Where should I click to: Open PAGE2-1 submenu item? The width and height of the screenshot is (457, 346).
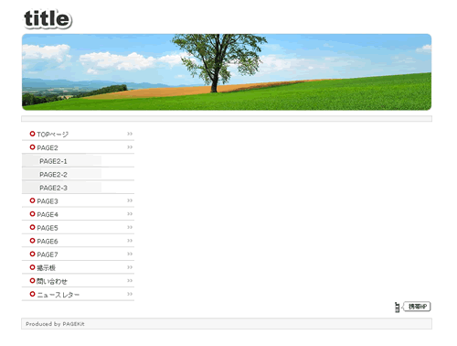(x=53, y=161)
